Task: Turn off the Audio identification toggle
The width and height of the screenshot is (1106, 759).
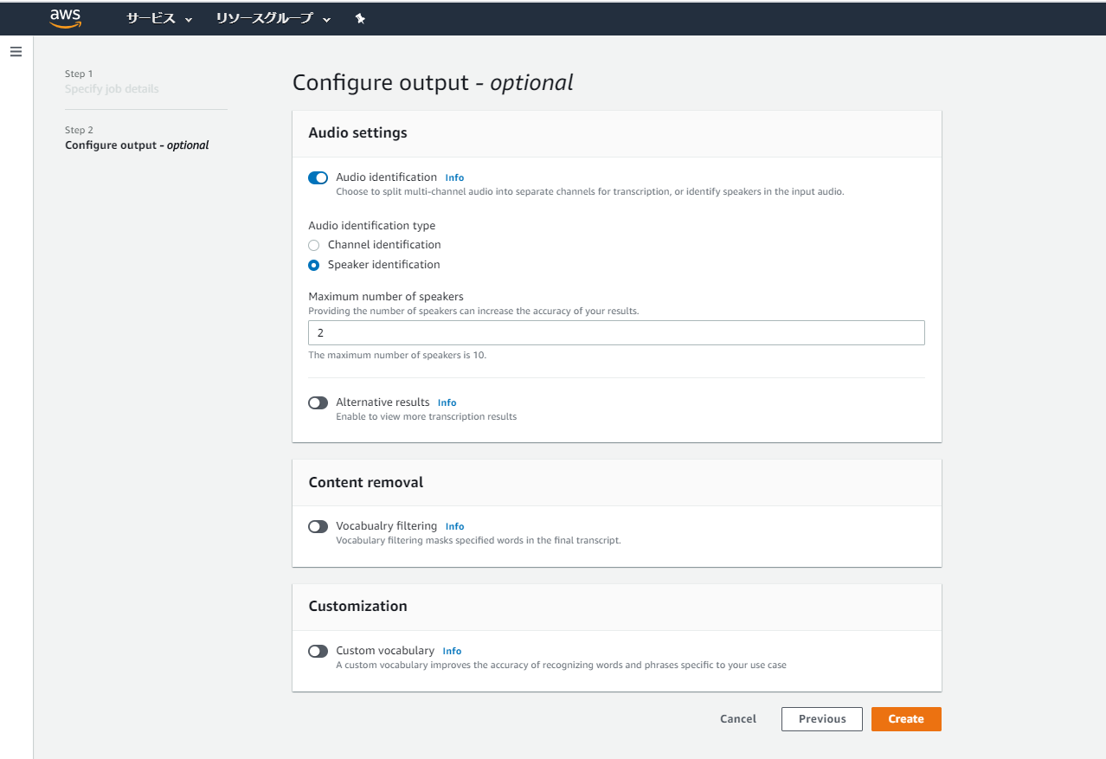Action: click(x=318, y=177)
